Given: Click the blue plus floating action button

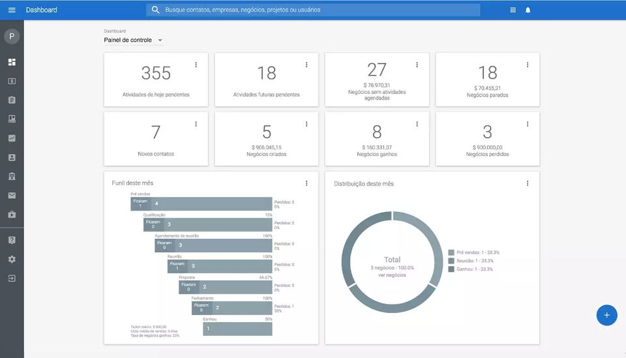Looking at the screenshot, I should coord(606,315).
